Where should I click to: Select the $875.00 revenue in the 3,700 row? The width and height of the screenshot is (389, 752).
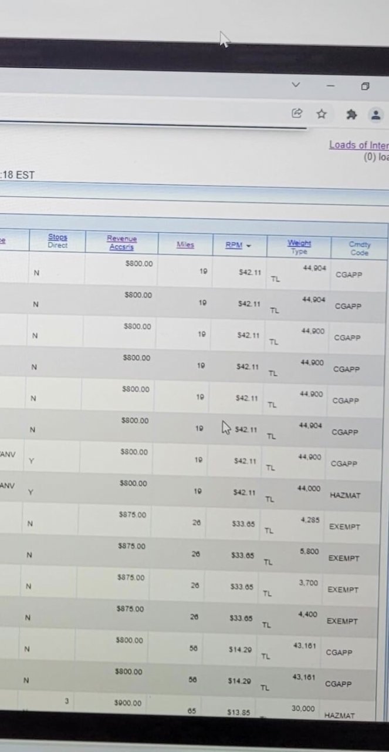131,578
